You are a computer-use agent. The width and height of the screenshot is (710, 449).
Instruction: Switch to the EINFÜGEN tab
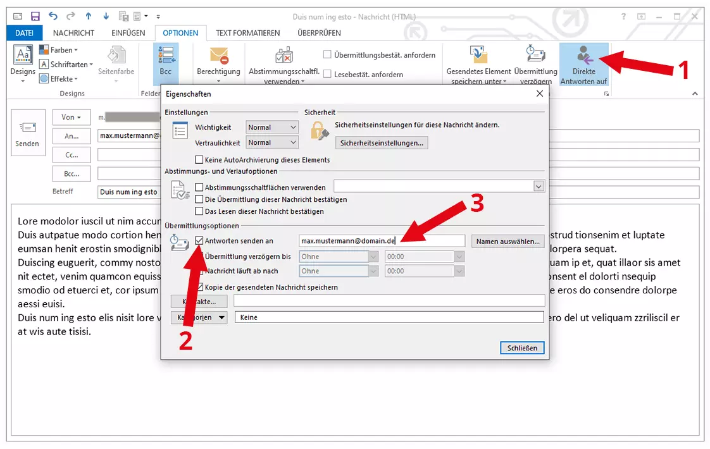coord(128,33)
